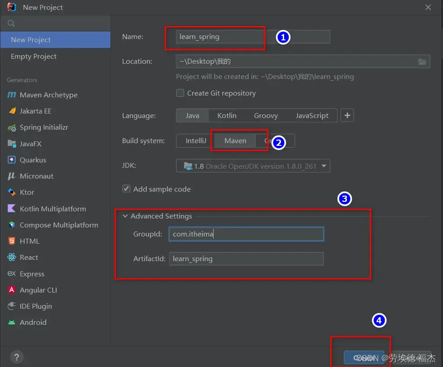Viewport: 443px width, 367px height.
Task: Uncheck the Add sample code checkbox
Action: (x=127, y=189)
